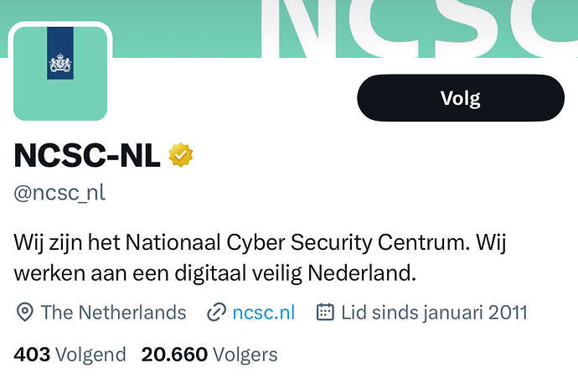Open the NCSC-NL profile avatar picture
This screenshot has width=578, height=384.
(60, 74)
